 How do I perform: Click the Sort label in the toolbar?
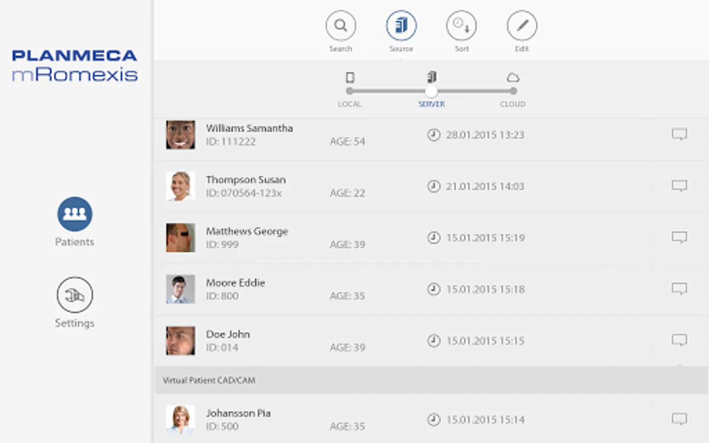[x=462, y=49]
